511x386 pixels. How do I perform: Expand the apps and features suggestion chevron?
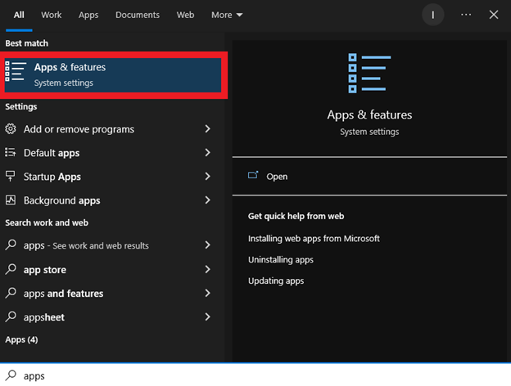(x=208, y=293)
